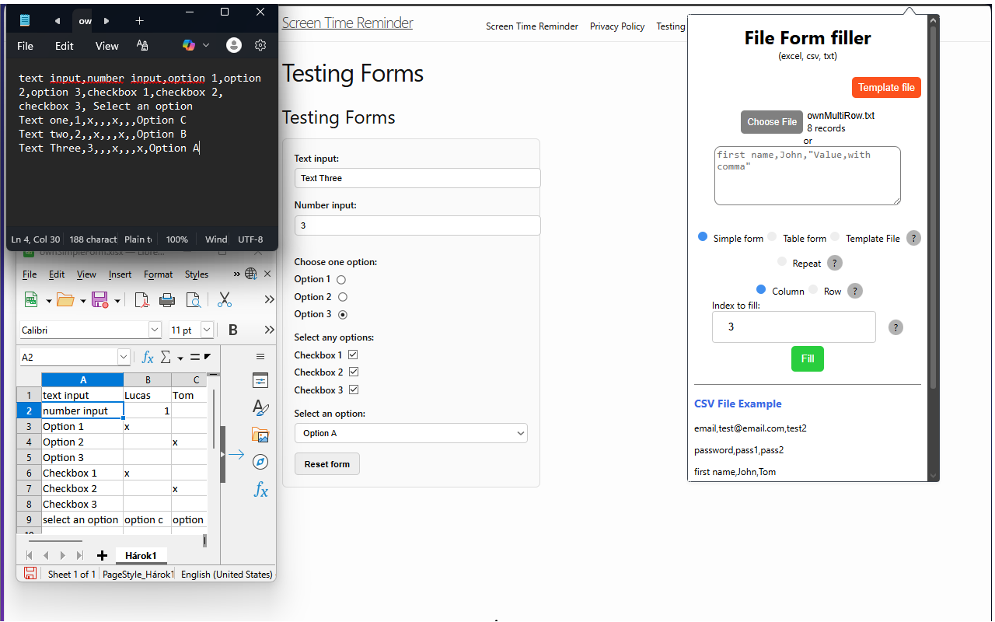Viewport: 995px width, 622px height.
Task: Toggle Checkbox 2
Action: 354,372
